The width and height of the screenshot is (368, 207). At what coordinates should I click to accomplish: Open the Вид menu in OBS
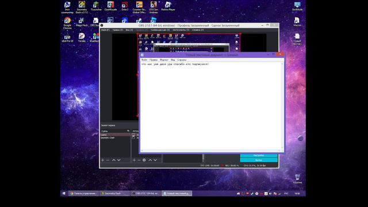(129, 30)
